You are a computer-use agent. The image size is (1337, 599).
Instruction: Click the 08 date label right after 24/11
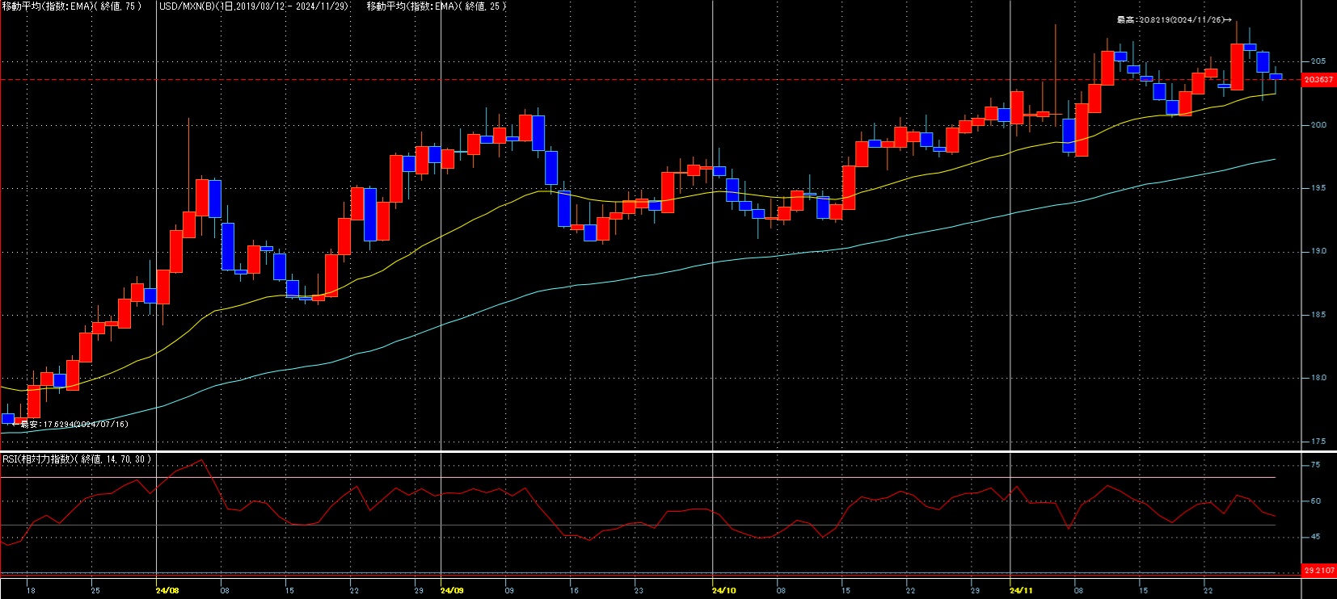1078,591
